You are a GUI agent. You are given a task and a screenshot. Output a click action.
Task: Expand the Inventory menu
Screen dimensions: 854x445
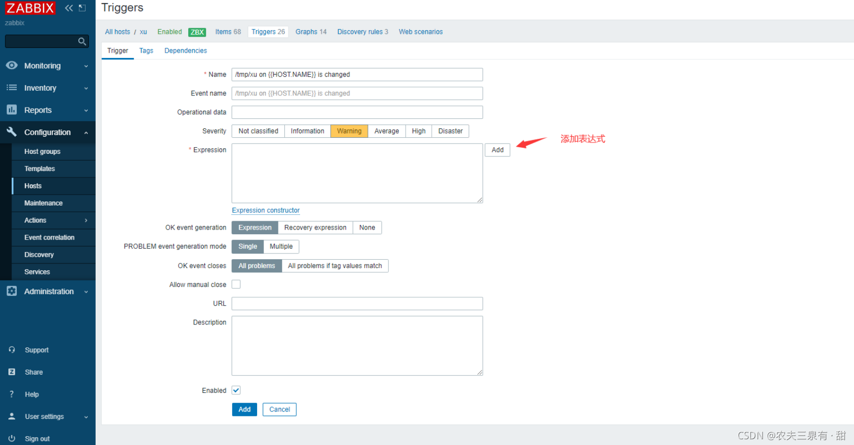(x=86, y=88)
